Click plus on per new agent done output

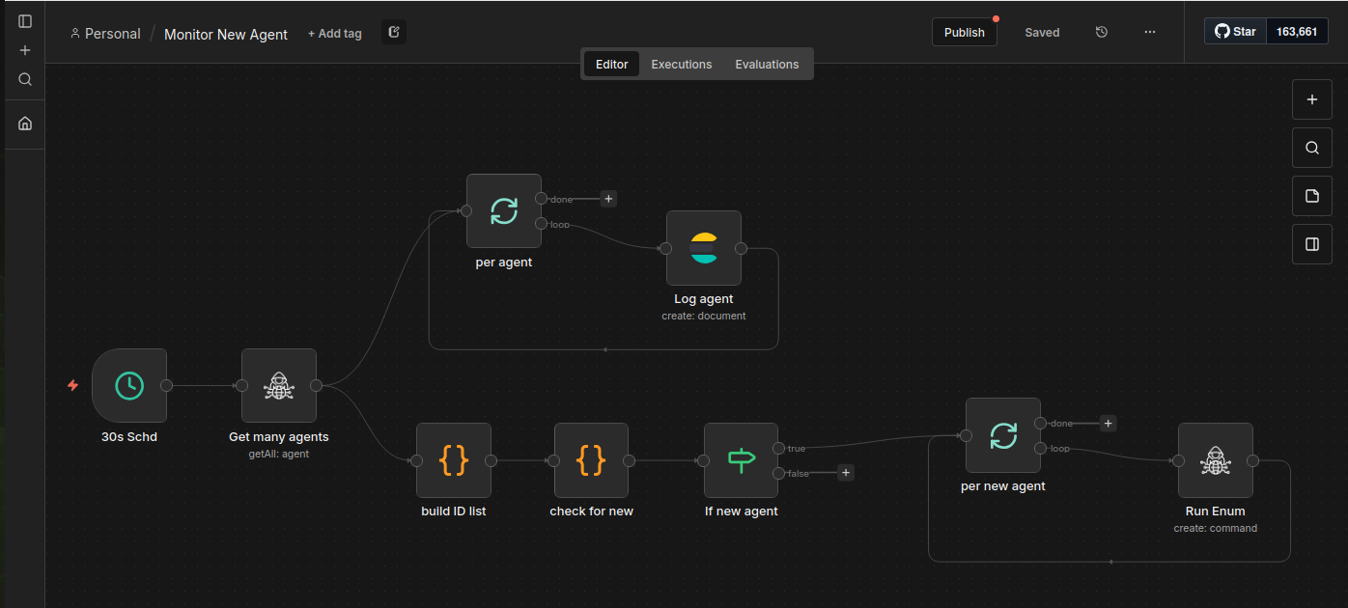coord(1109,423)
